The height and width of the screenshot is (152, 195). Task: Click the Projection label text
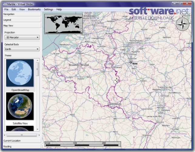10,33
